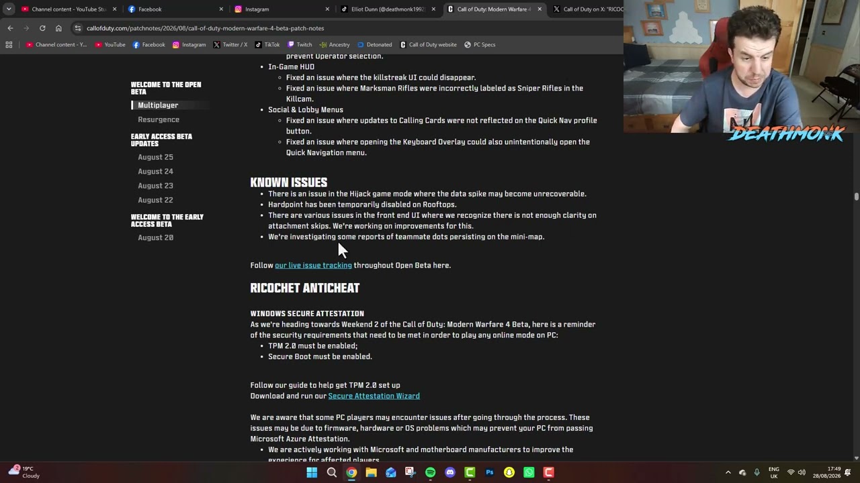Open the Windows Start menu
The width and height of the screenshot is (860, 483).
click(312, 472)
